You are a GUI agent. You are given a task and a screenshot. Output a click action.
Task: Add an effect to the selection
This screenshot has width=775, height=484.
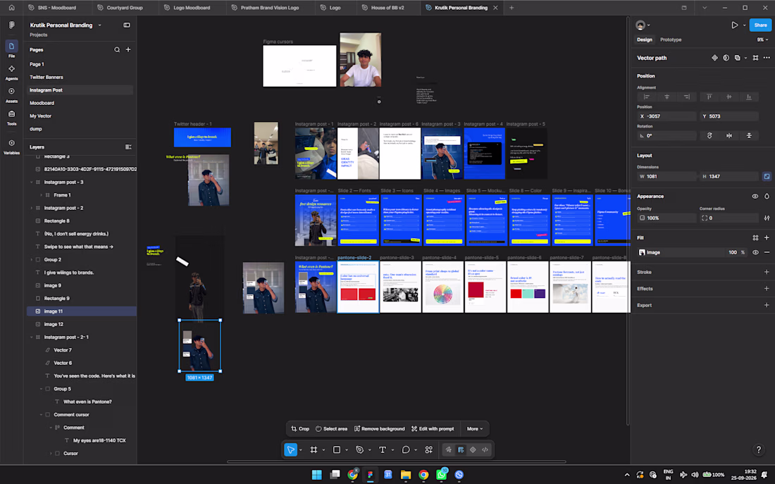[x=767, y=289]
